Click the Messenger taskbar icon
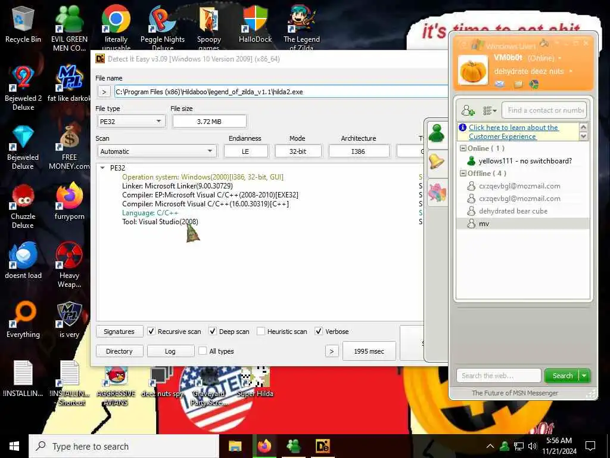Image resolution: width=610 pixels, height=458 pixels. click(293, 446)
